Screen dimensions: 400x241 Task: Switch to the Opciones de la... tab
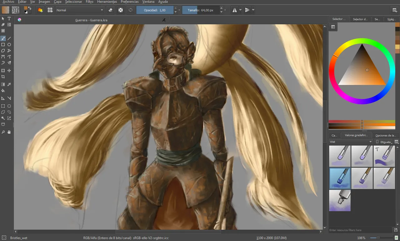click(386, 135)
